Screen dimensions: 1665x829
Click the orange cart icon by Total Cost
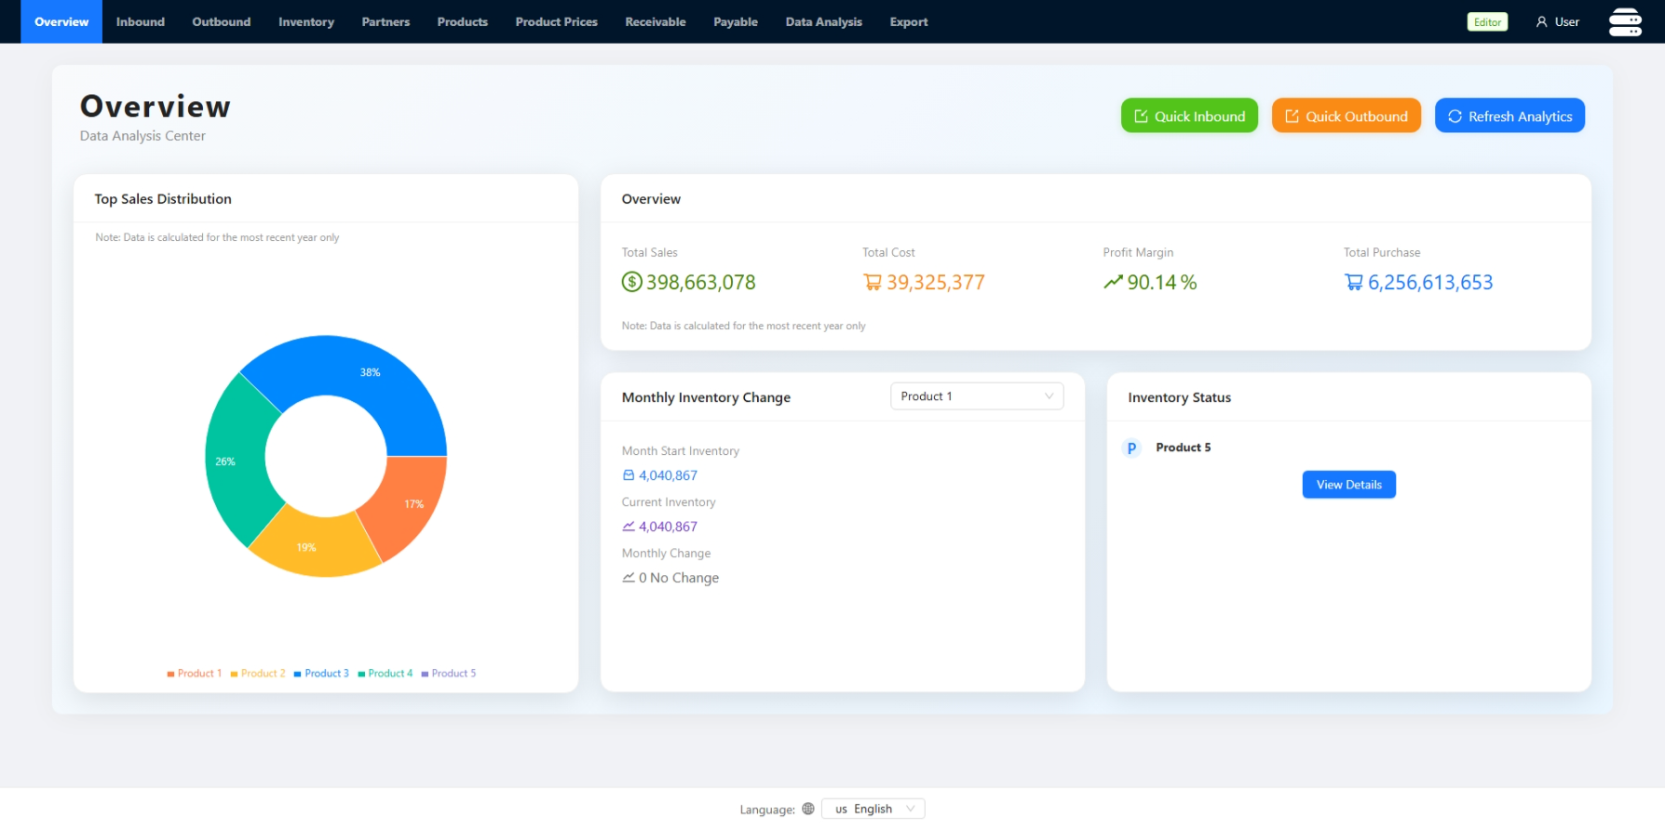873,282
